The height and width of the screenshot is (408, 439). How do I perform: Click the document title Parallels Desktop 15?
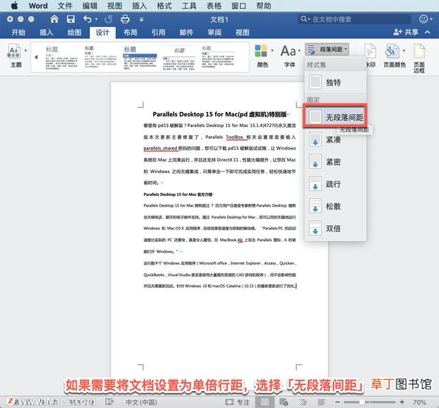[x=219, y=114]
